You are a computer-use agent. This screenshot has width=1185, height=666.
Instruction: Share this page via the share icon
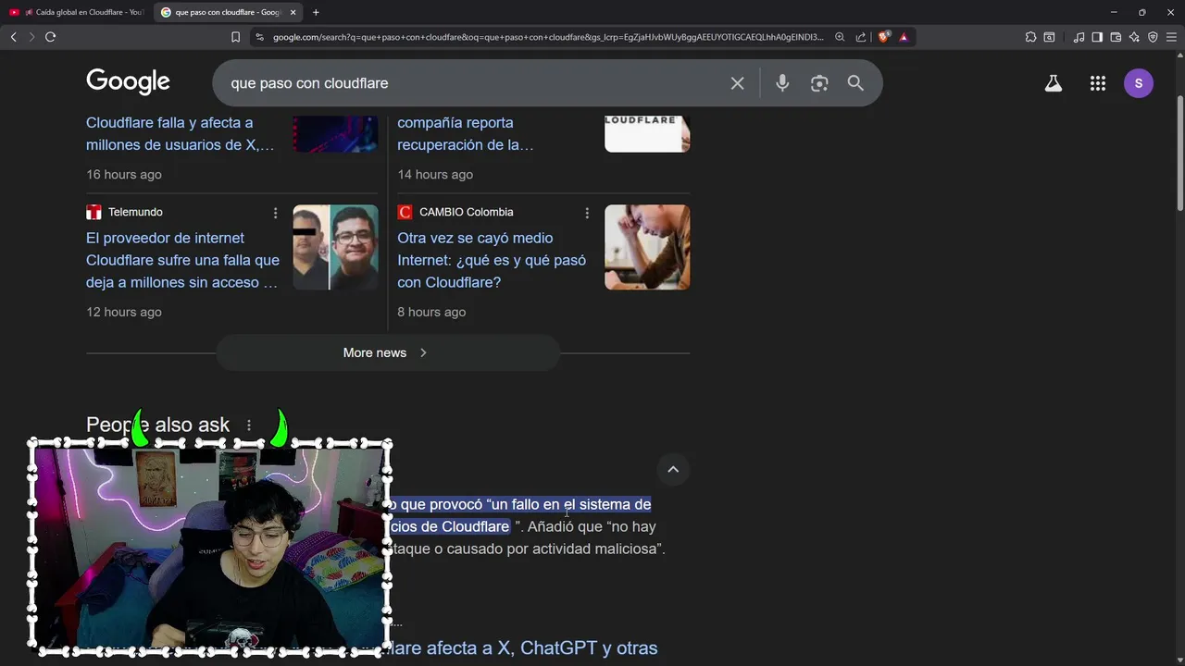click(x=861, y=37)
